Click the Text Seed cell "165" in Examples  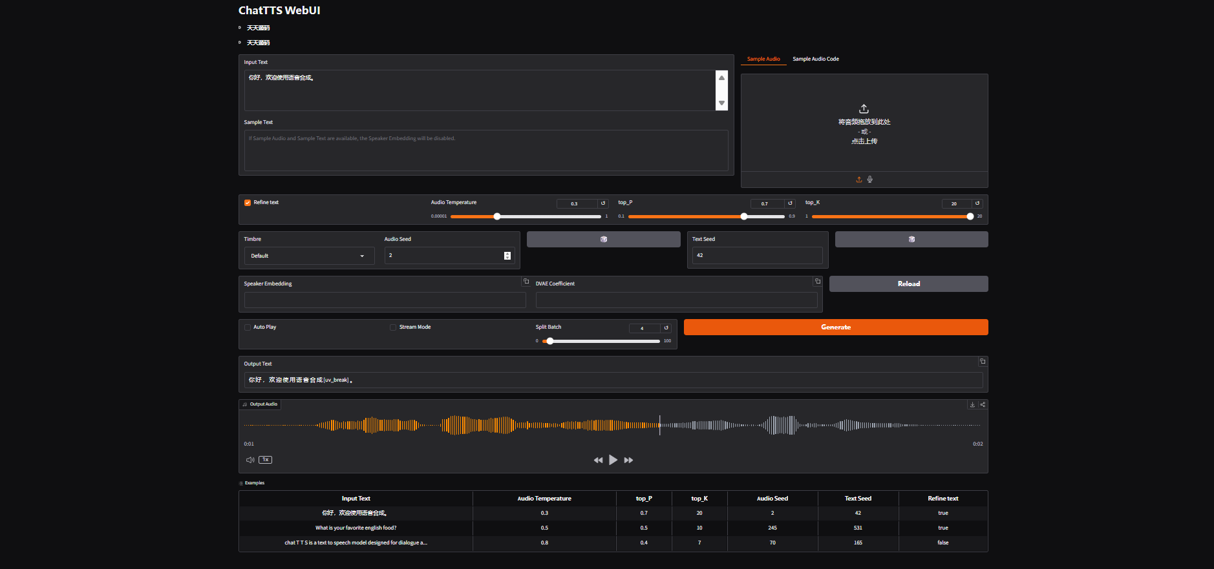(x=858, y=543)
